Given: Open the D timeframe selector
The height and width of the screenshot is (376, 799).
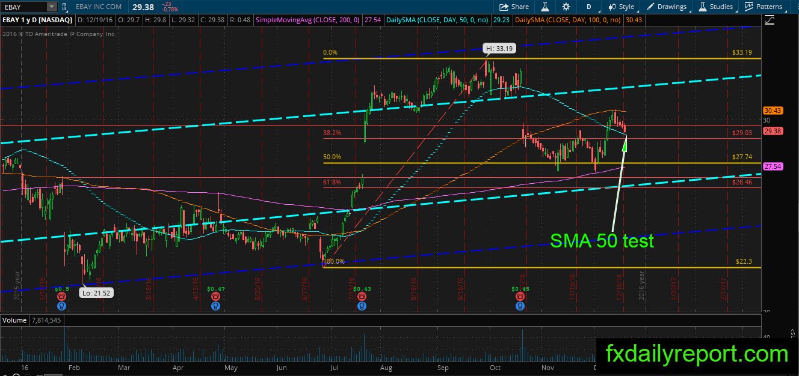Looking at the screenshot, I should tap(588, 7).
